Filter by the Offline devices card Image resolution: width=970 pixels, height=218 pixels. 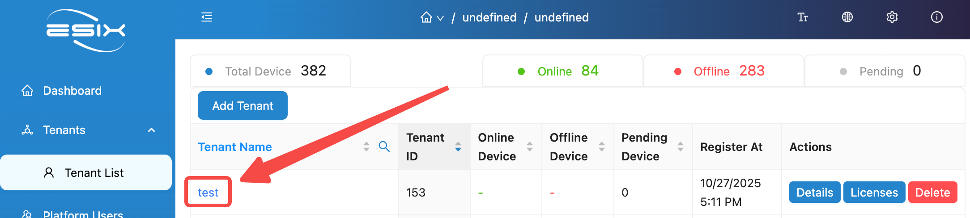click(x=723, y=71)
